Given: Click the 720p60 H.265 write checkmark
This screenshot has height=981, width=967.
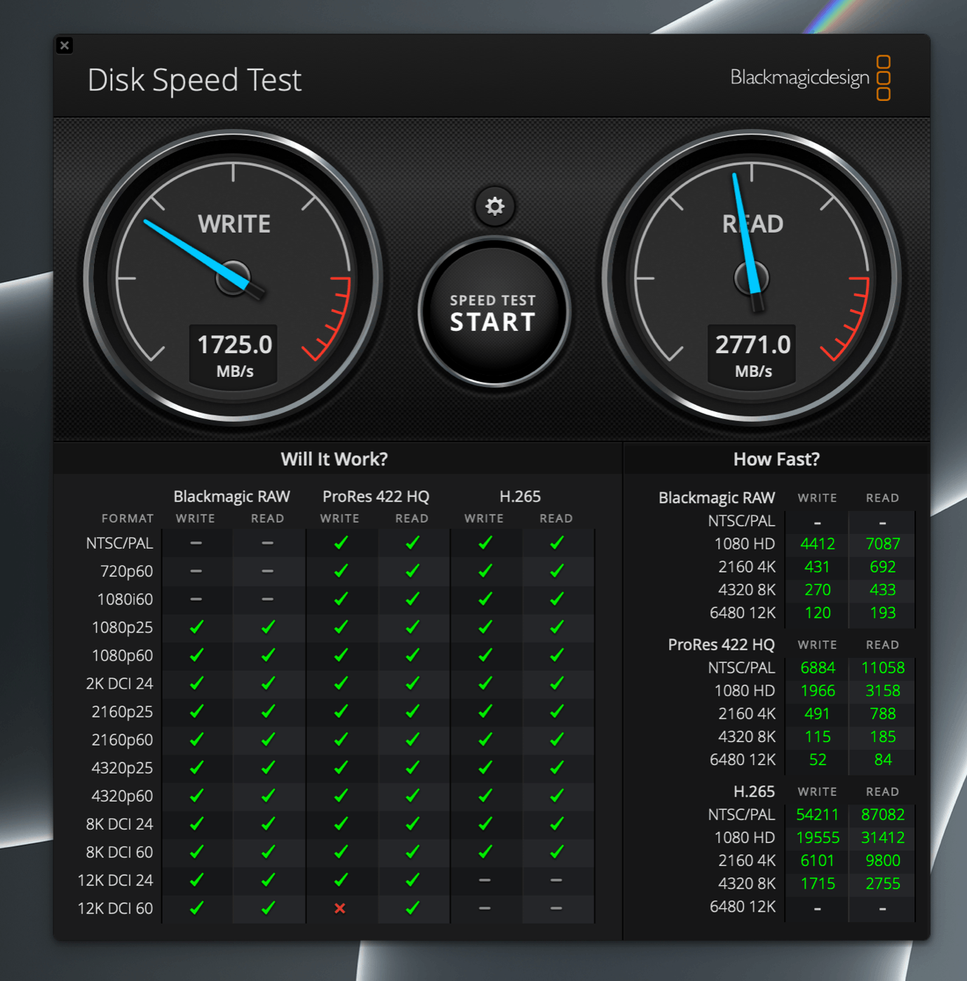Looking at the screenshot, I should 485,571.
